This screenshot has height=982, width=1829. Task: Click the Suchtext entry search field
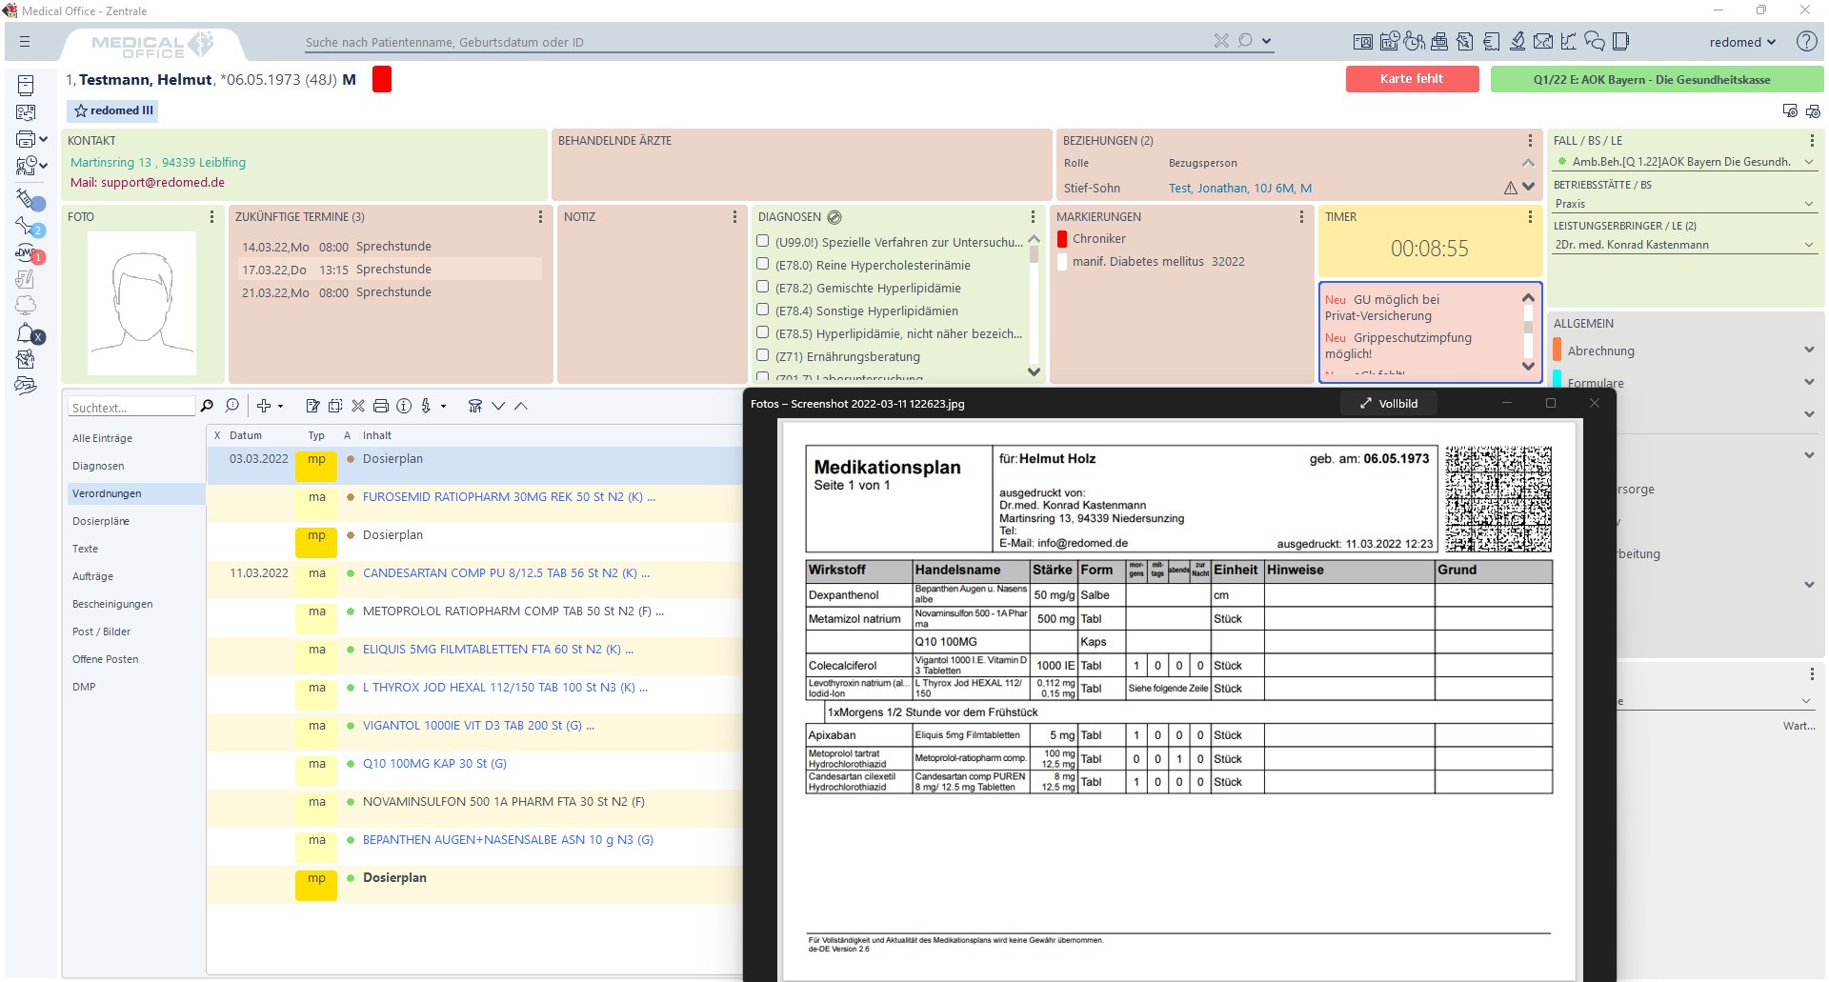(131, 407)
